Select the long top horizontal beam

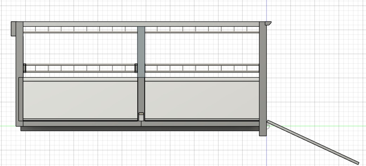(x=141, y=24)
